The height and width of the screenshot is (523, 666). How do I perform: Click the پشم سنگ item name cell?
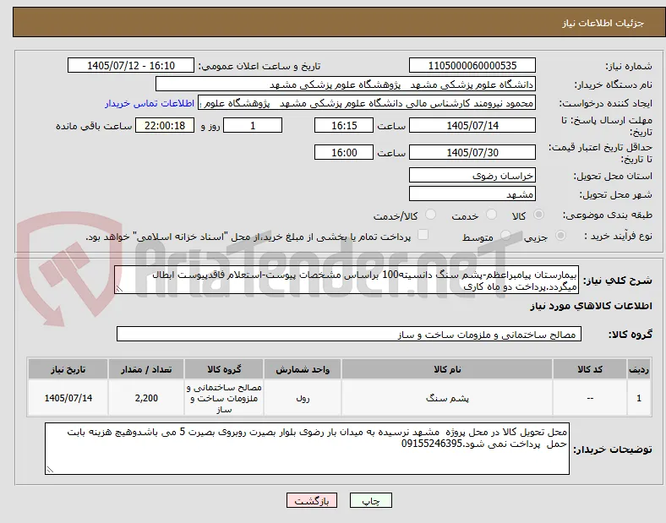447,398
